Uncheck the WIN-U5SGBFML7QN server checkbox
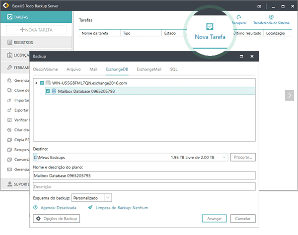 click(42, 83)
